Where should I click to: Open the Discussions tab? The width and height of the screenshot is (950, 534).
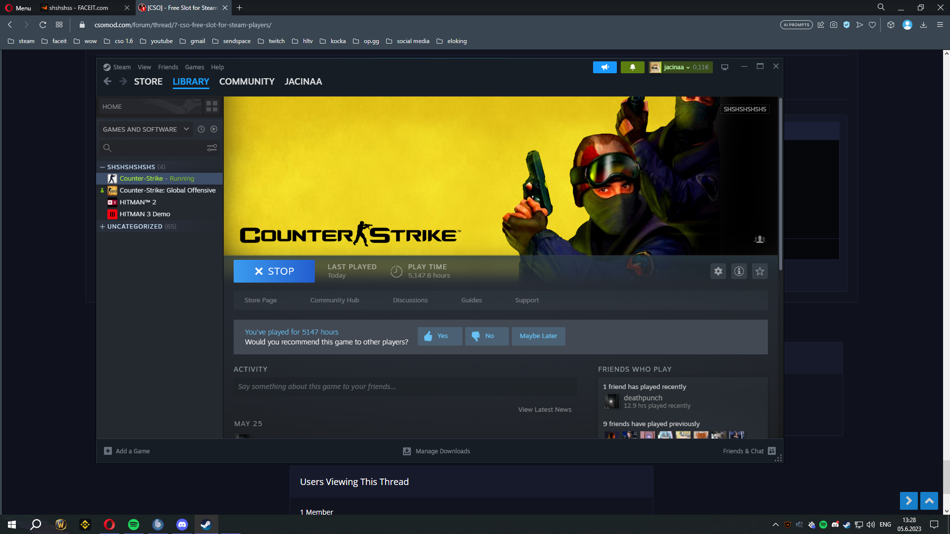tap(410, 300)
